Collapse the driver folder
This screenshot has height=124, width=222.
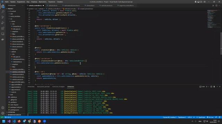(x=13, y=21)
